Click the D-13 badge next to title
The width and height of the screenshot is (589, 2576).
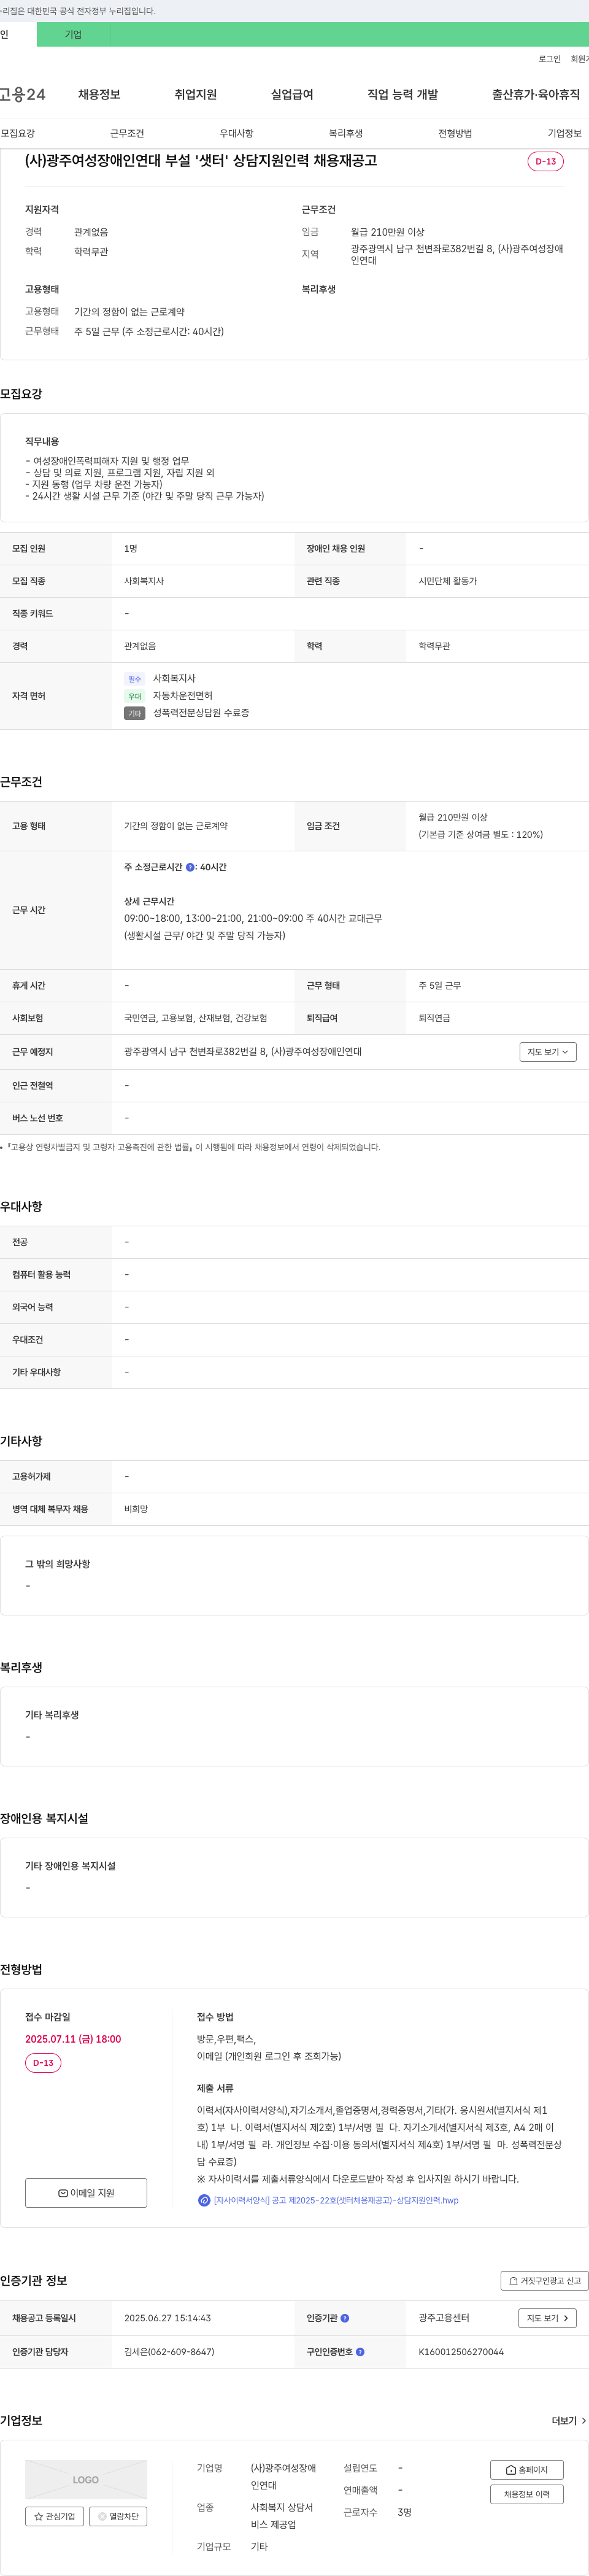(x=546, y=161)
